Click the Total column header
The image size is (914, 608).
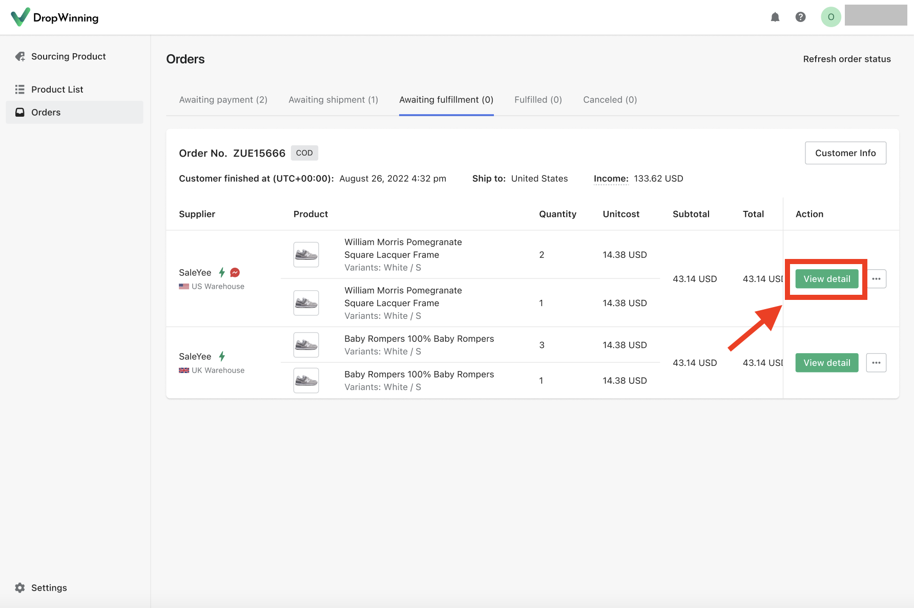click(x=754, y=214)
